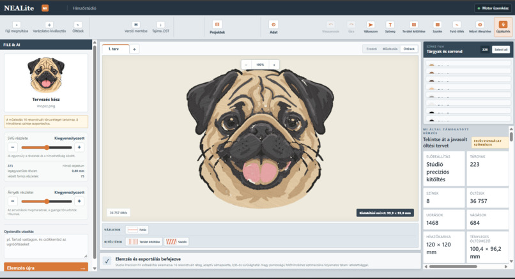Click the Ugrások 1468 card
Viewport: 515px width, 279px height.
(444, 220)
